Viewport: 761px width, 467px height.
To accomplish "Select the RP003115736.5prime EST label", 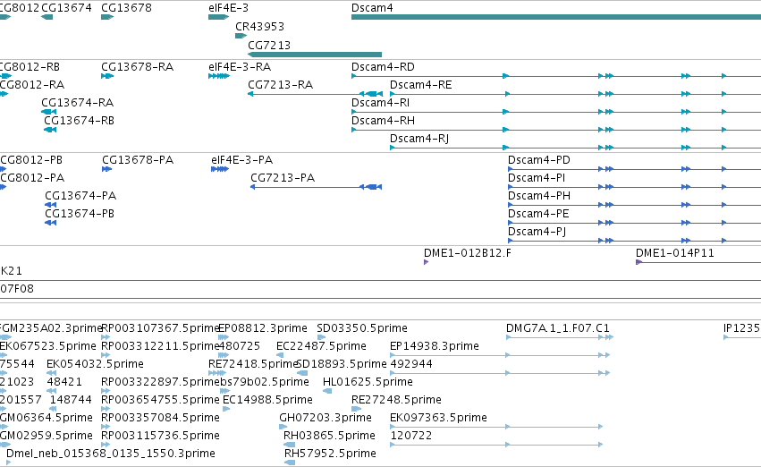I will pyautogui.click(x=161, y=436).
